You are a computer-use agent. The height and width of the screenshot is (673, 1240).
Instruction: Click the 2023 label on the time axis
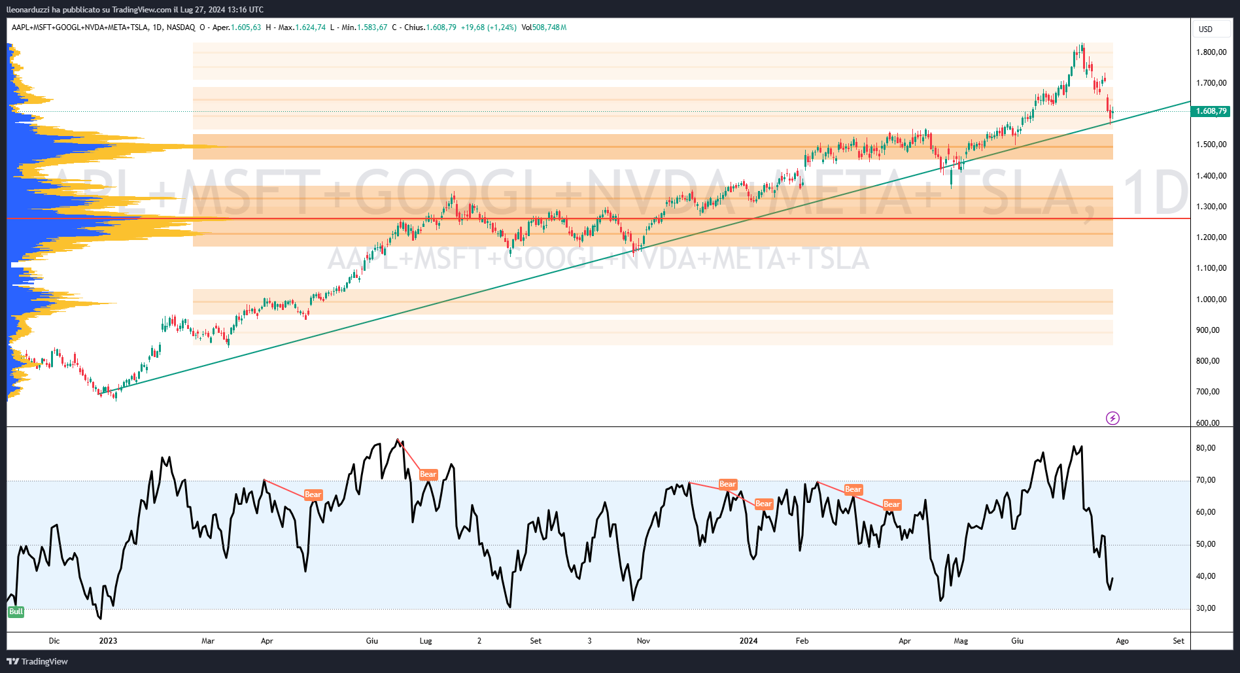tap(108, 641)
